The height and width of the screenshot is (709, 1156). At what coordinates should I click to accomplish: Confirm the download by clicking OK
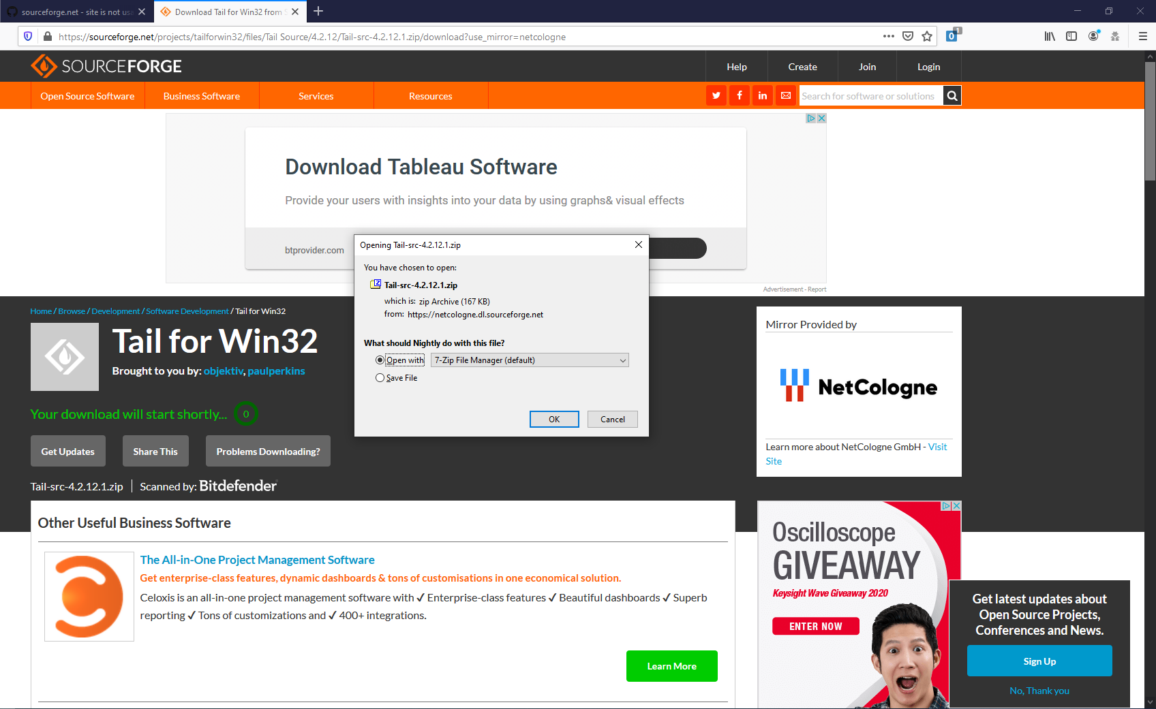pos(553,419)
